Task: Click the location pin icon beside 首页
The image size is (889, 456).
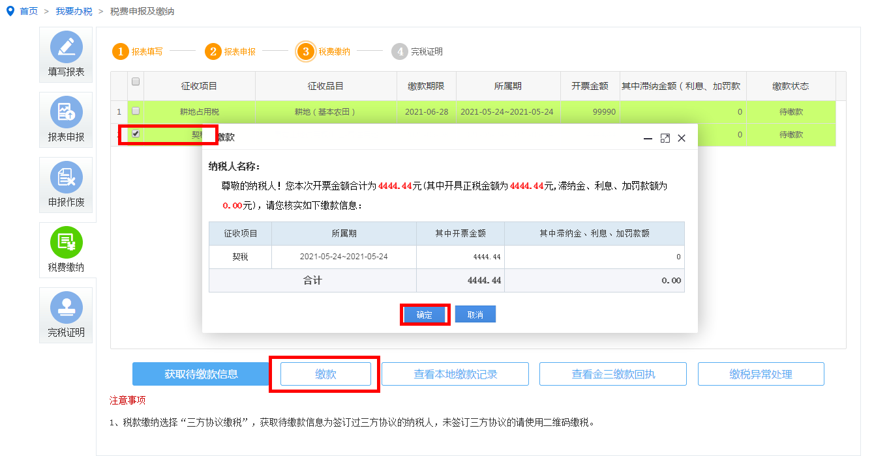Action: [10, 11]
